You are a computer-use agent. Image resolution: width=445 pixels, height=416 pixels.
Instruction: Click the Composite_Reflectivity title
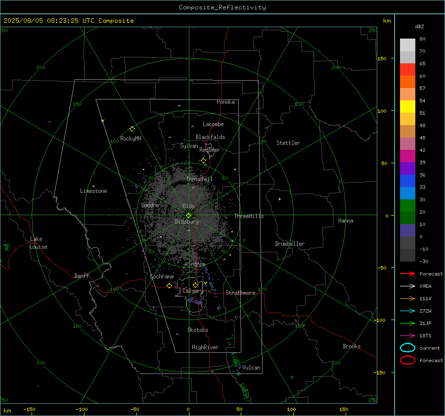click(x=222, y=7)
